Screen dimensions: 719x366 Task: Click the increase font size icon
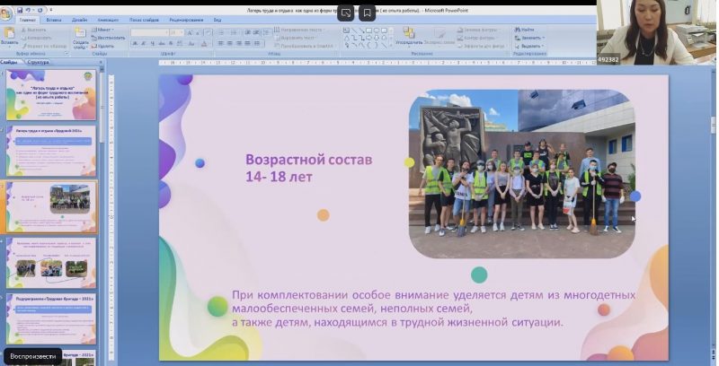[x=190, y=32]
